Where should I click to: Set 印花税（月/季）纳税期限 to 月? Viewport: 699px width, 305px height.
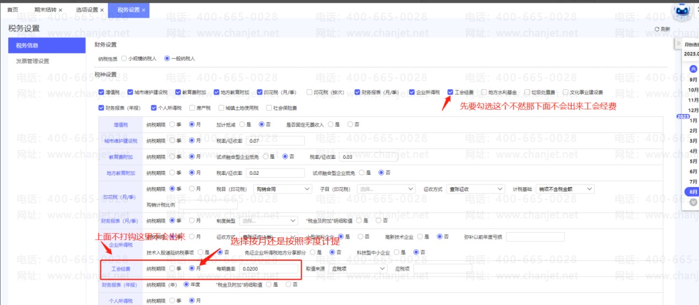click(x=192, y=189)
